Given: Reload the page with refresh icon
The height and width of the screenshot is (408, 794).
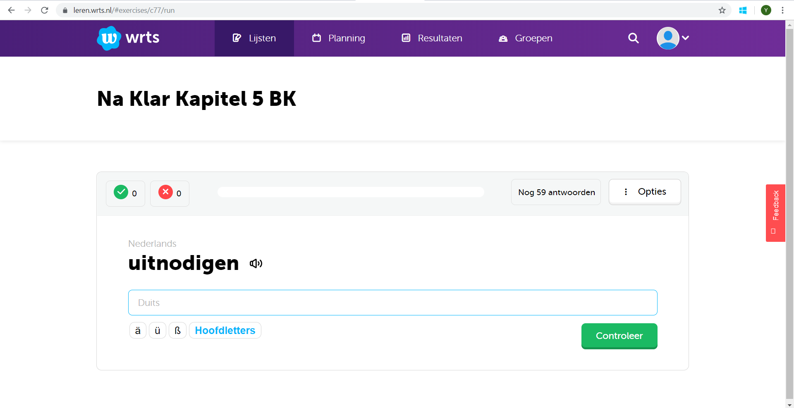Looking at the screenshot, I should coord(45,10).
